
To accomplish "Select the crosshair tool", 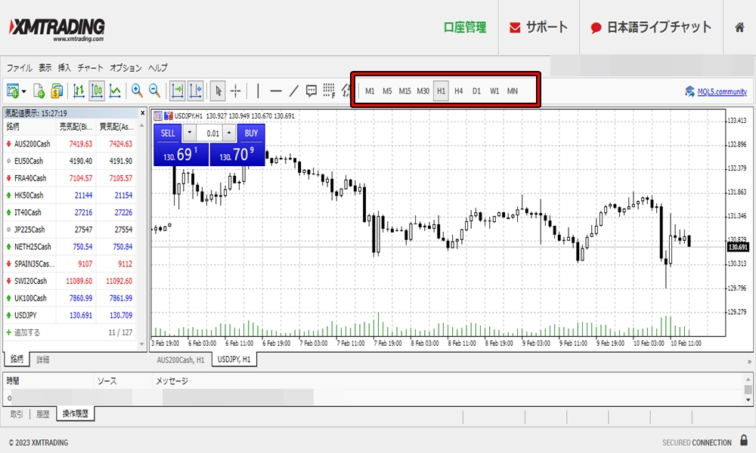I will 236,91.
